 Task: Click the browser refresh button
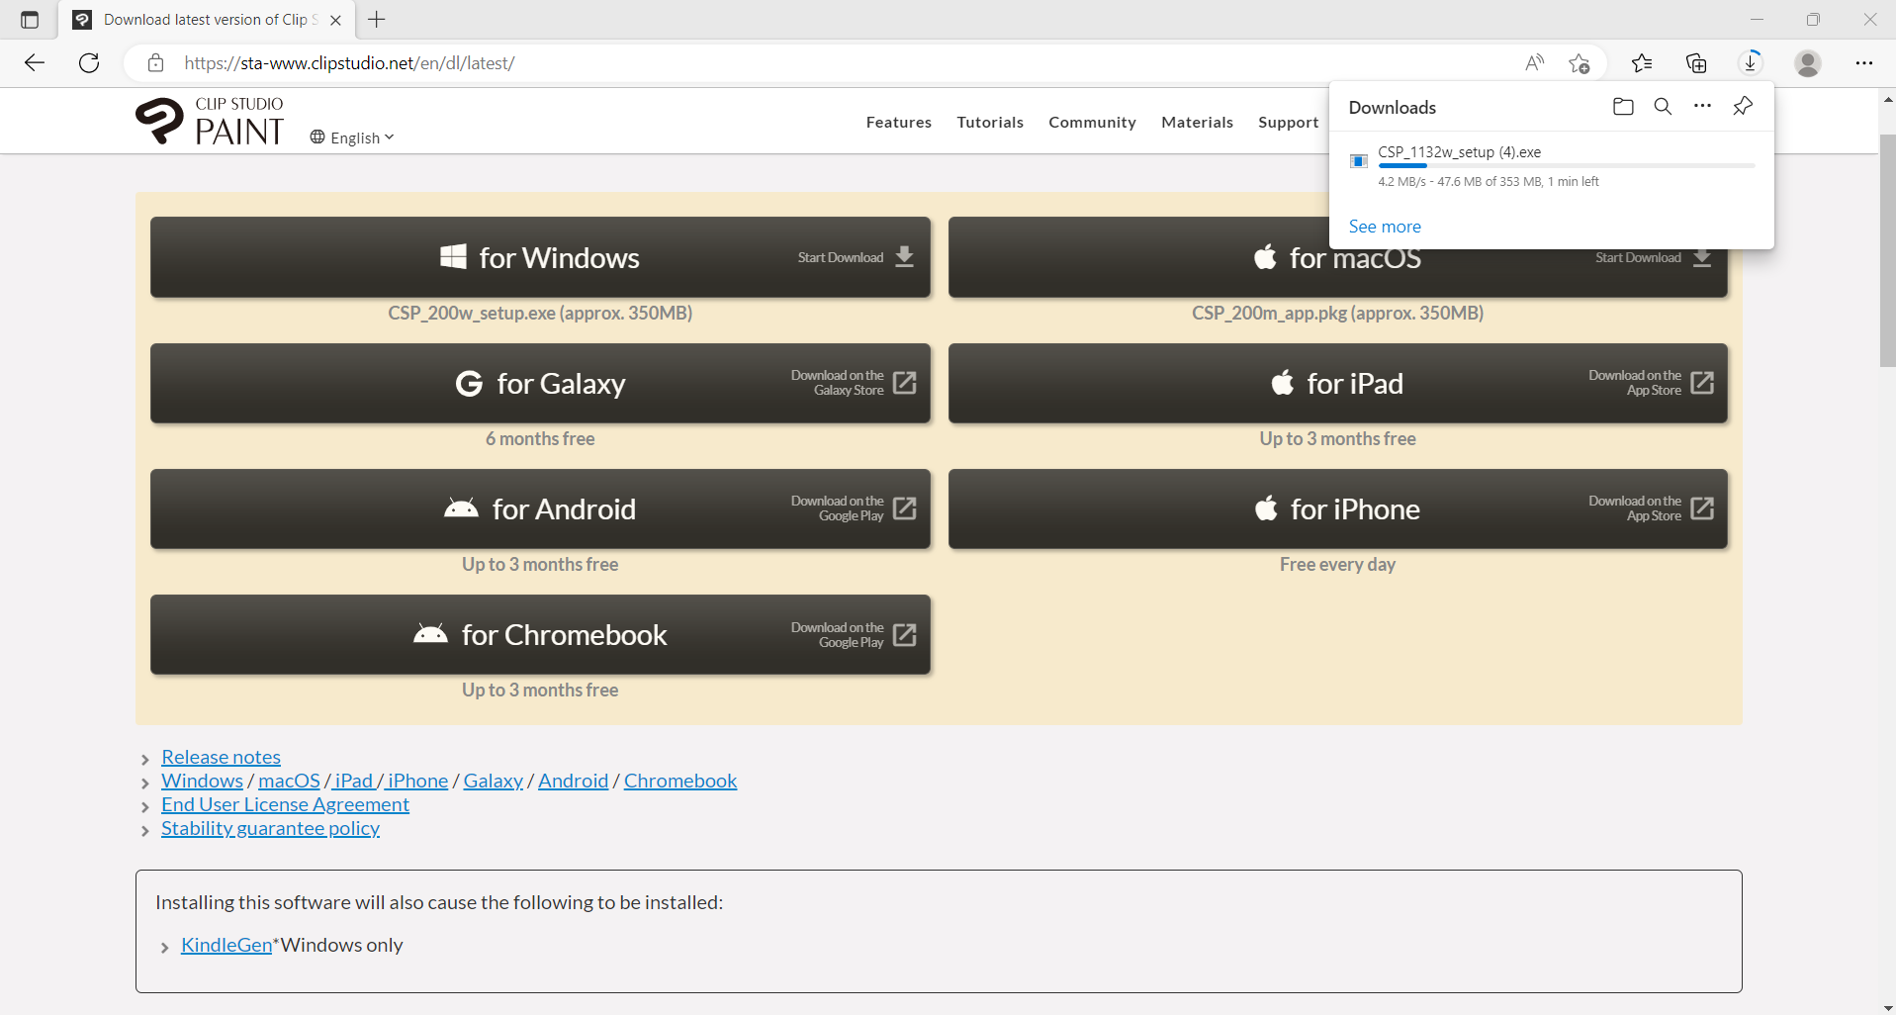point(89,63)
